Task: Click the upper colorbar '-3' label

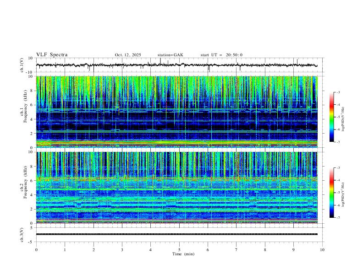Action: [338, 92]
